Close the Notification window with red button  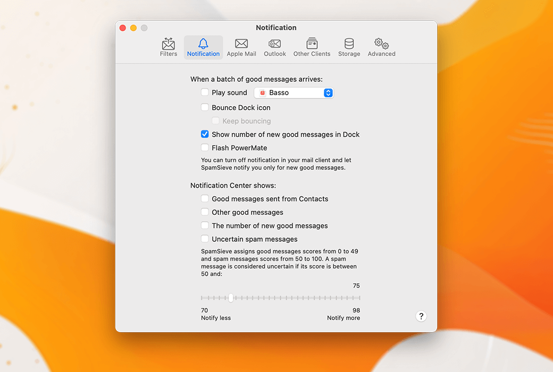(x=123, y=28)
